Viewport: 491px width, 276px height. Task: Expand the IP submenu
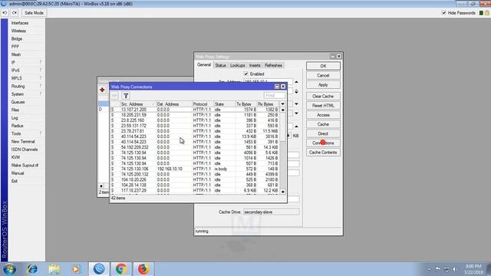tap(26, 62)
